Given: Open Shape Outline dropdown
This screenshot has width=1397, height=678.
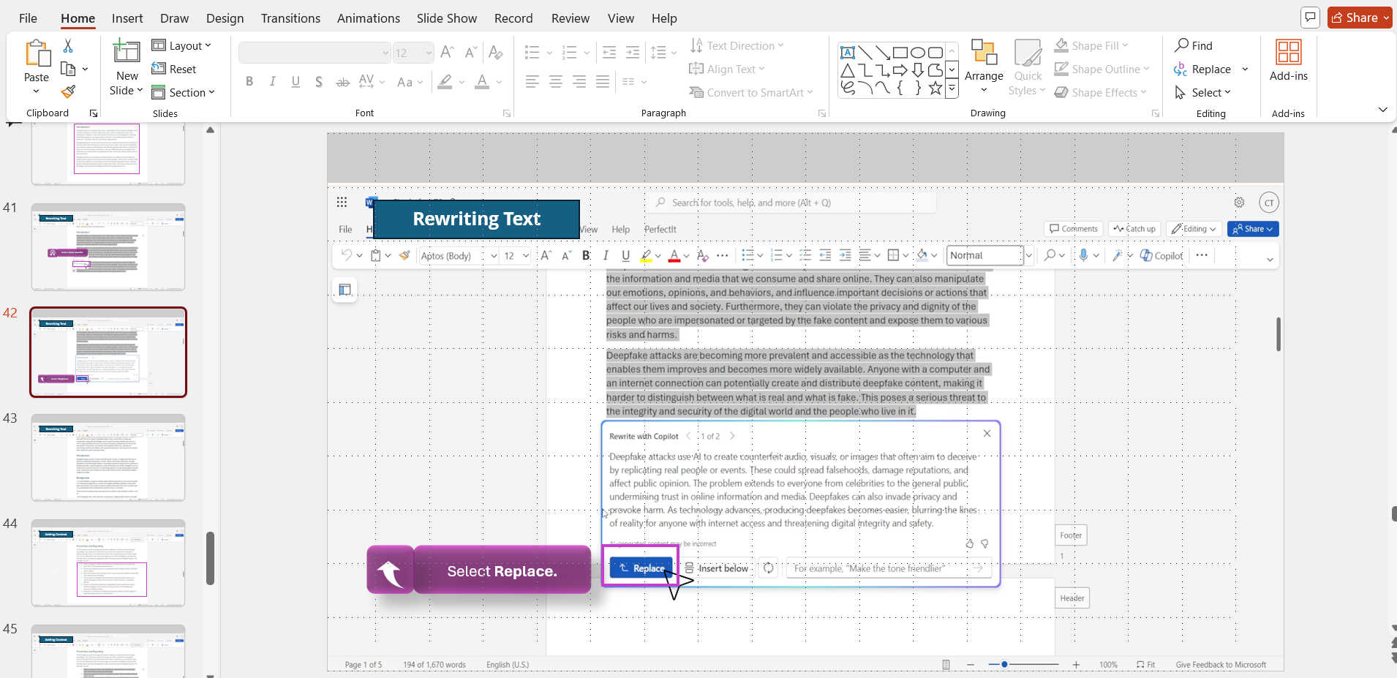Looking at the screenshot, I should click(1102, 69).
